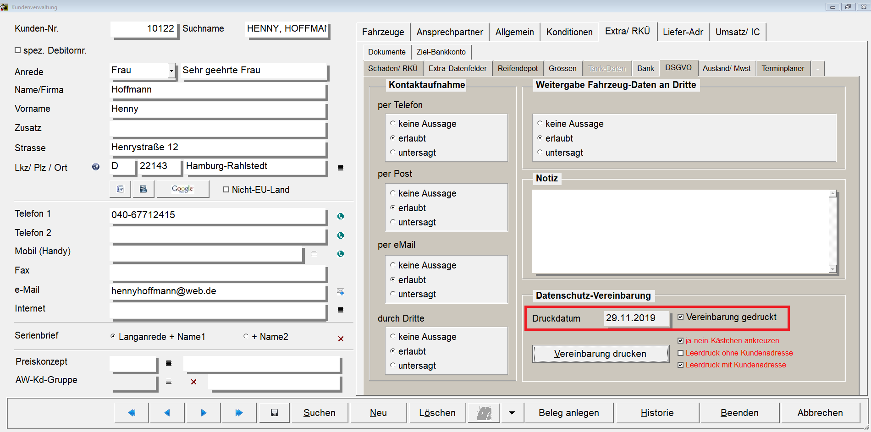
Task: Open the Ziel-Bankkonto tab
Action: tap(441, 52)
